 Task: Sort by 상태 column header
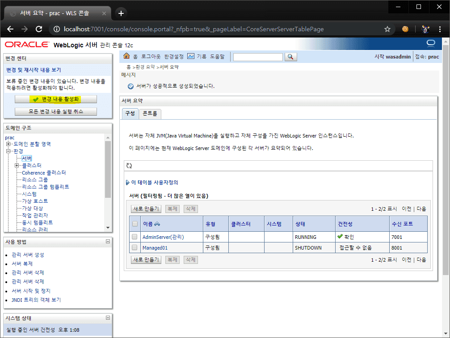[300, 224]
